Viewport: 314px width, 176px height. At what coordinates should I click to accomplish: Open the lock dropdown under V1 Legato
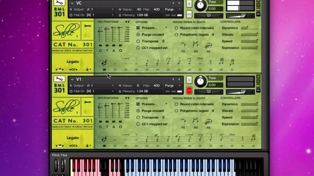click(x=89, y=146)
